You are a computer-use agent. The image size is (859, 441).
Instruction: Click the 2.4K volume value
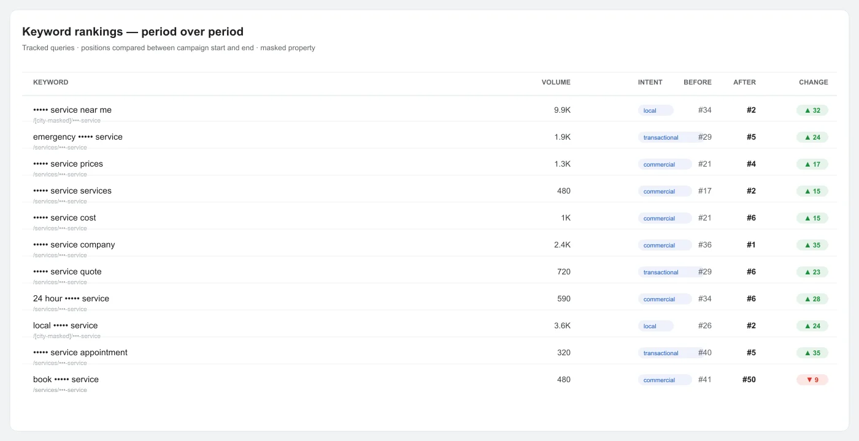point(562,245)
